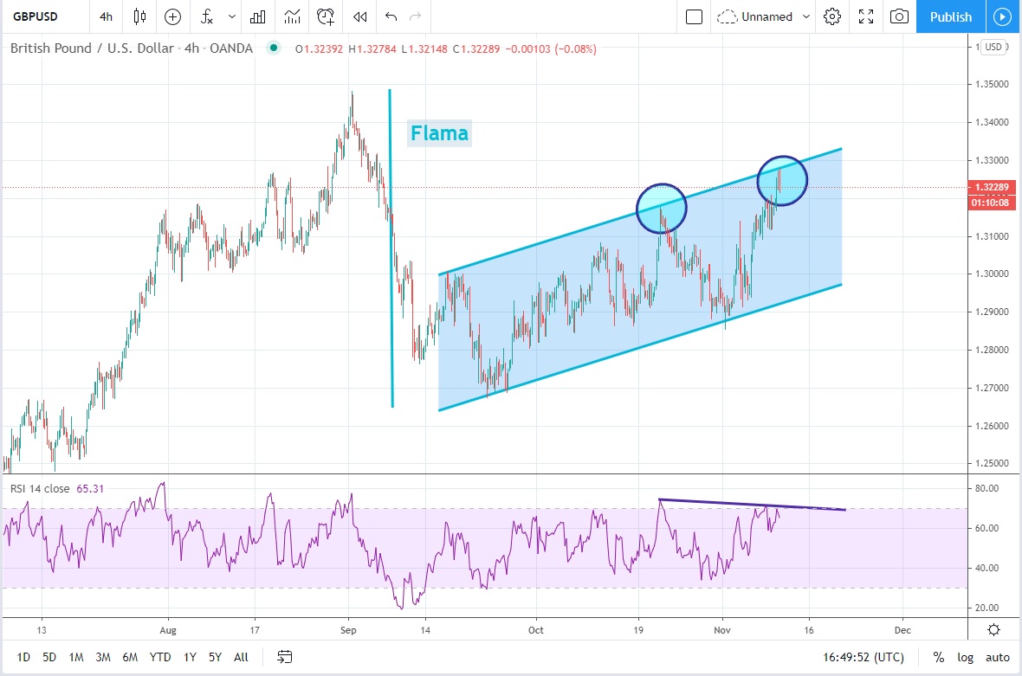Click the USD currency label on price axis
The height and width of the screenshot is (676, 1022).
point(993,47)
